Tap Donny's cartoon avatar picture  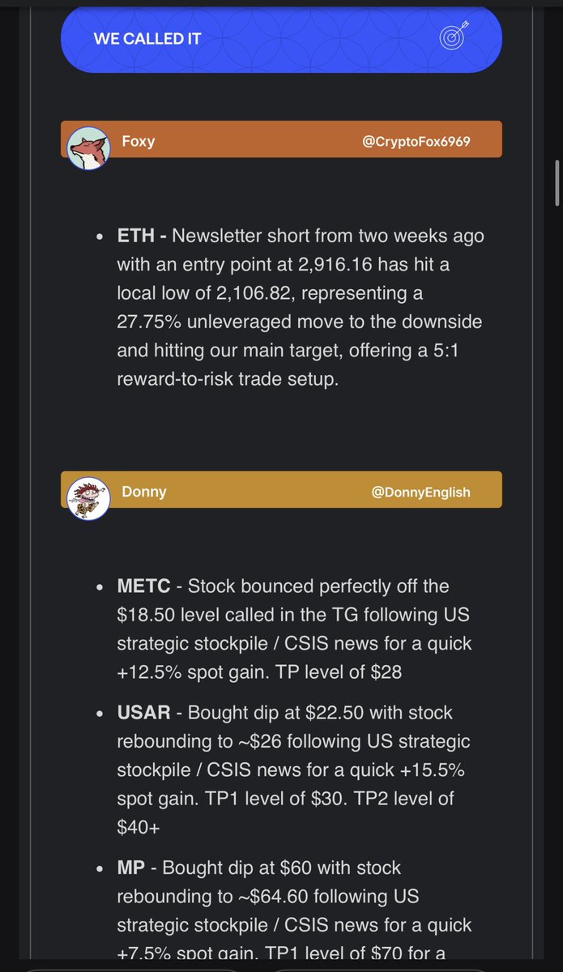(87, 497)
